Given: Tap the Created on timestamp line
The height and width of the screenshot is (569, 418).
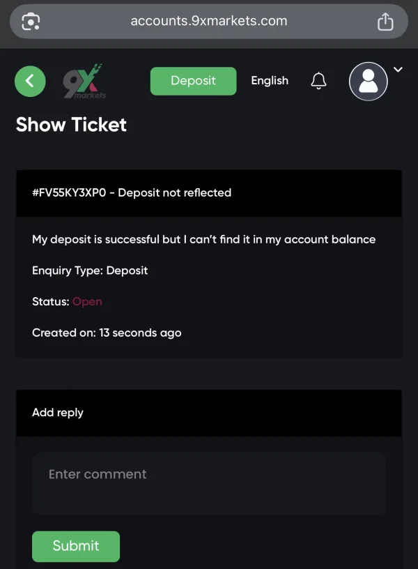Looking at the screenshot, I should 107,333.
